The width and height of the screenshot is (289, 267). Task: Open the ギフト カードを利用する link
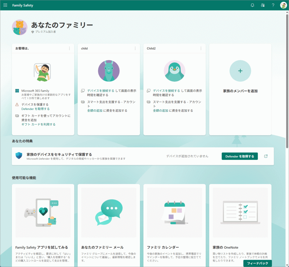[38, 124]
